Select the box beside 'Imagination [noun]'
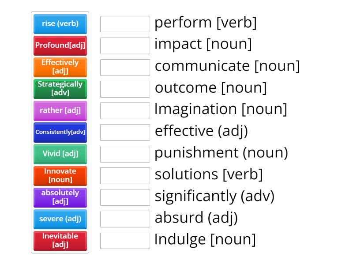 click(x=125, y=110)
